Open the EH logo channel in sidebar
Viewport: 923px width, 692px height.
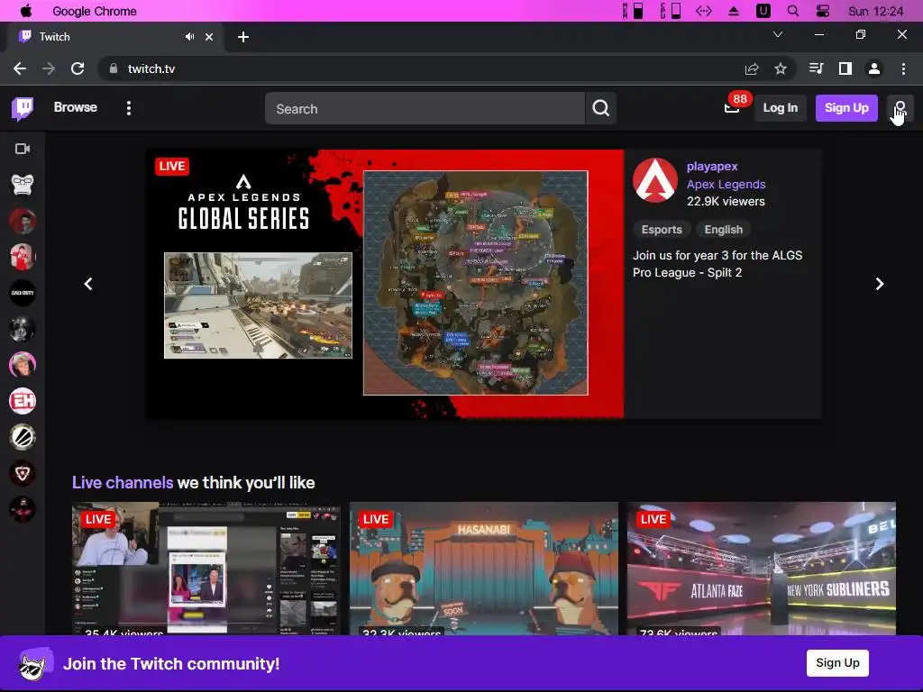point(23,401)
